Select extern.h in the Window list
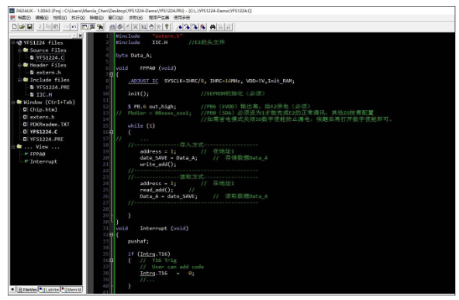Screen dimensions: 459x300 pyautogui.click(x=42, y=117)
